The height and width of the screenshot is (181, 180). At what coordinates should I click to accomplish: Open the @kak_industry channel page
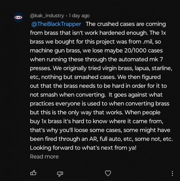47,16
